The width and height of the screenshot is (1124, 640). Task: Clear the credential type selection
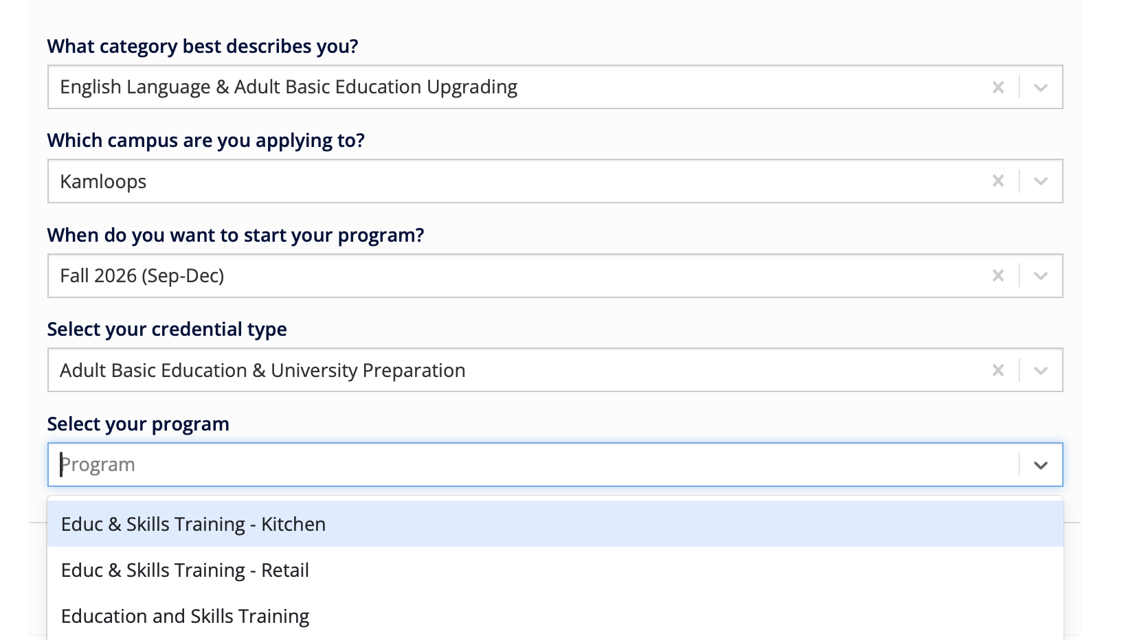[998, 369]
